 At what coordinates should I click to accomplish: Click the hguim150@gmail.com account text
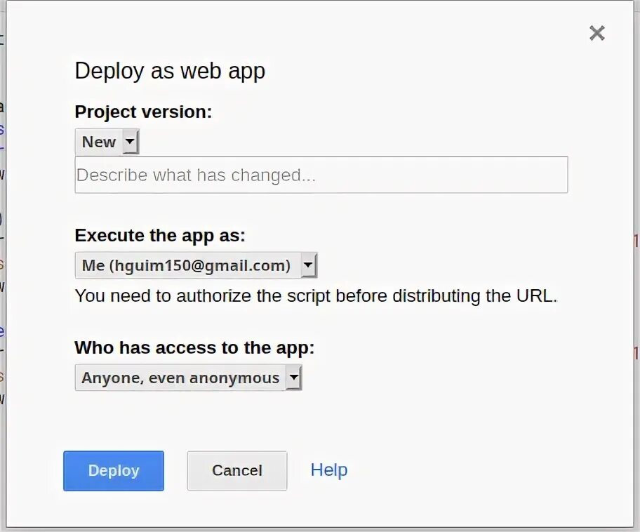point(199,266)
